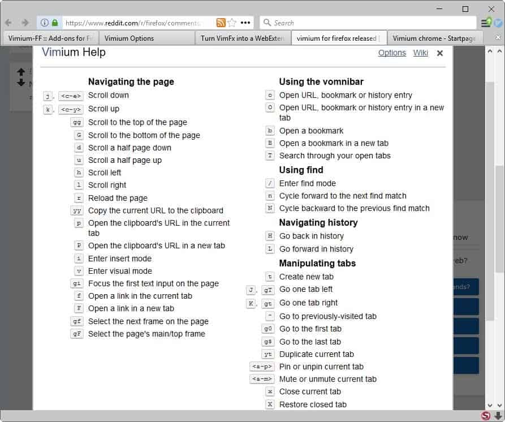The width and height of the screenshot is (505, 422).
Task: Click the browser Forward arrow button
Action: [24, 23]
